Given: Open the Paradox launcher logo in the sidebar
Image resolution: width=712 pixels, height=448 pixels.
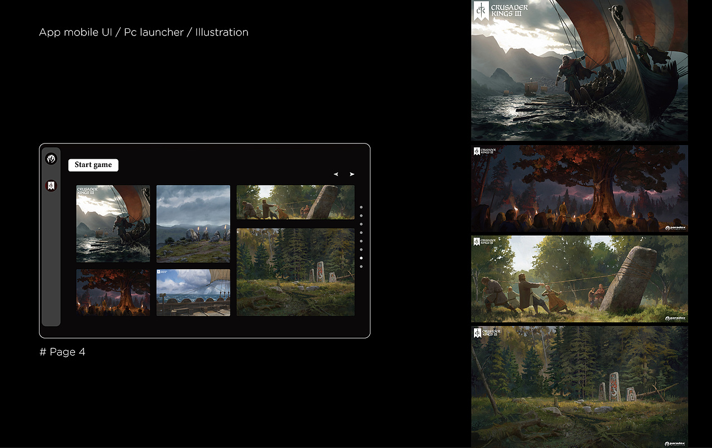Looking at the screenshot, I should [x=51, y=159].
